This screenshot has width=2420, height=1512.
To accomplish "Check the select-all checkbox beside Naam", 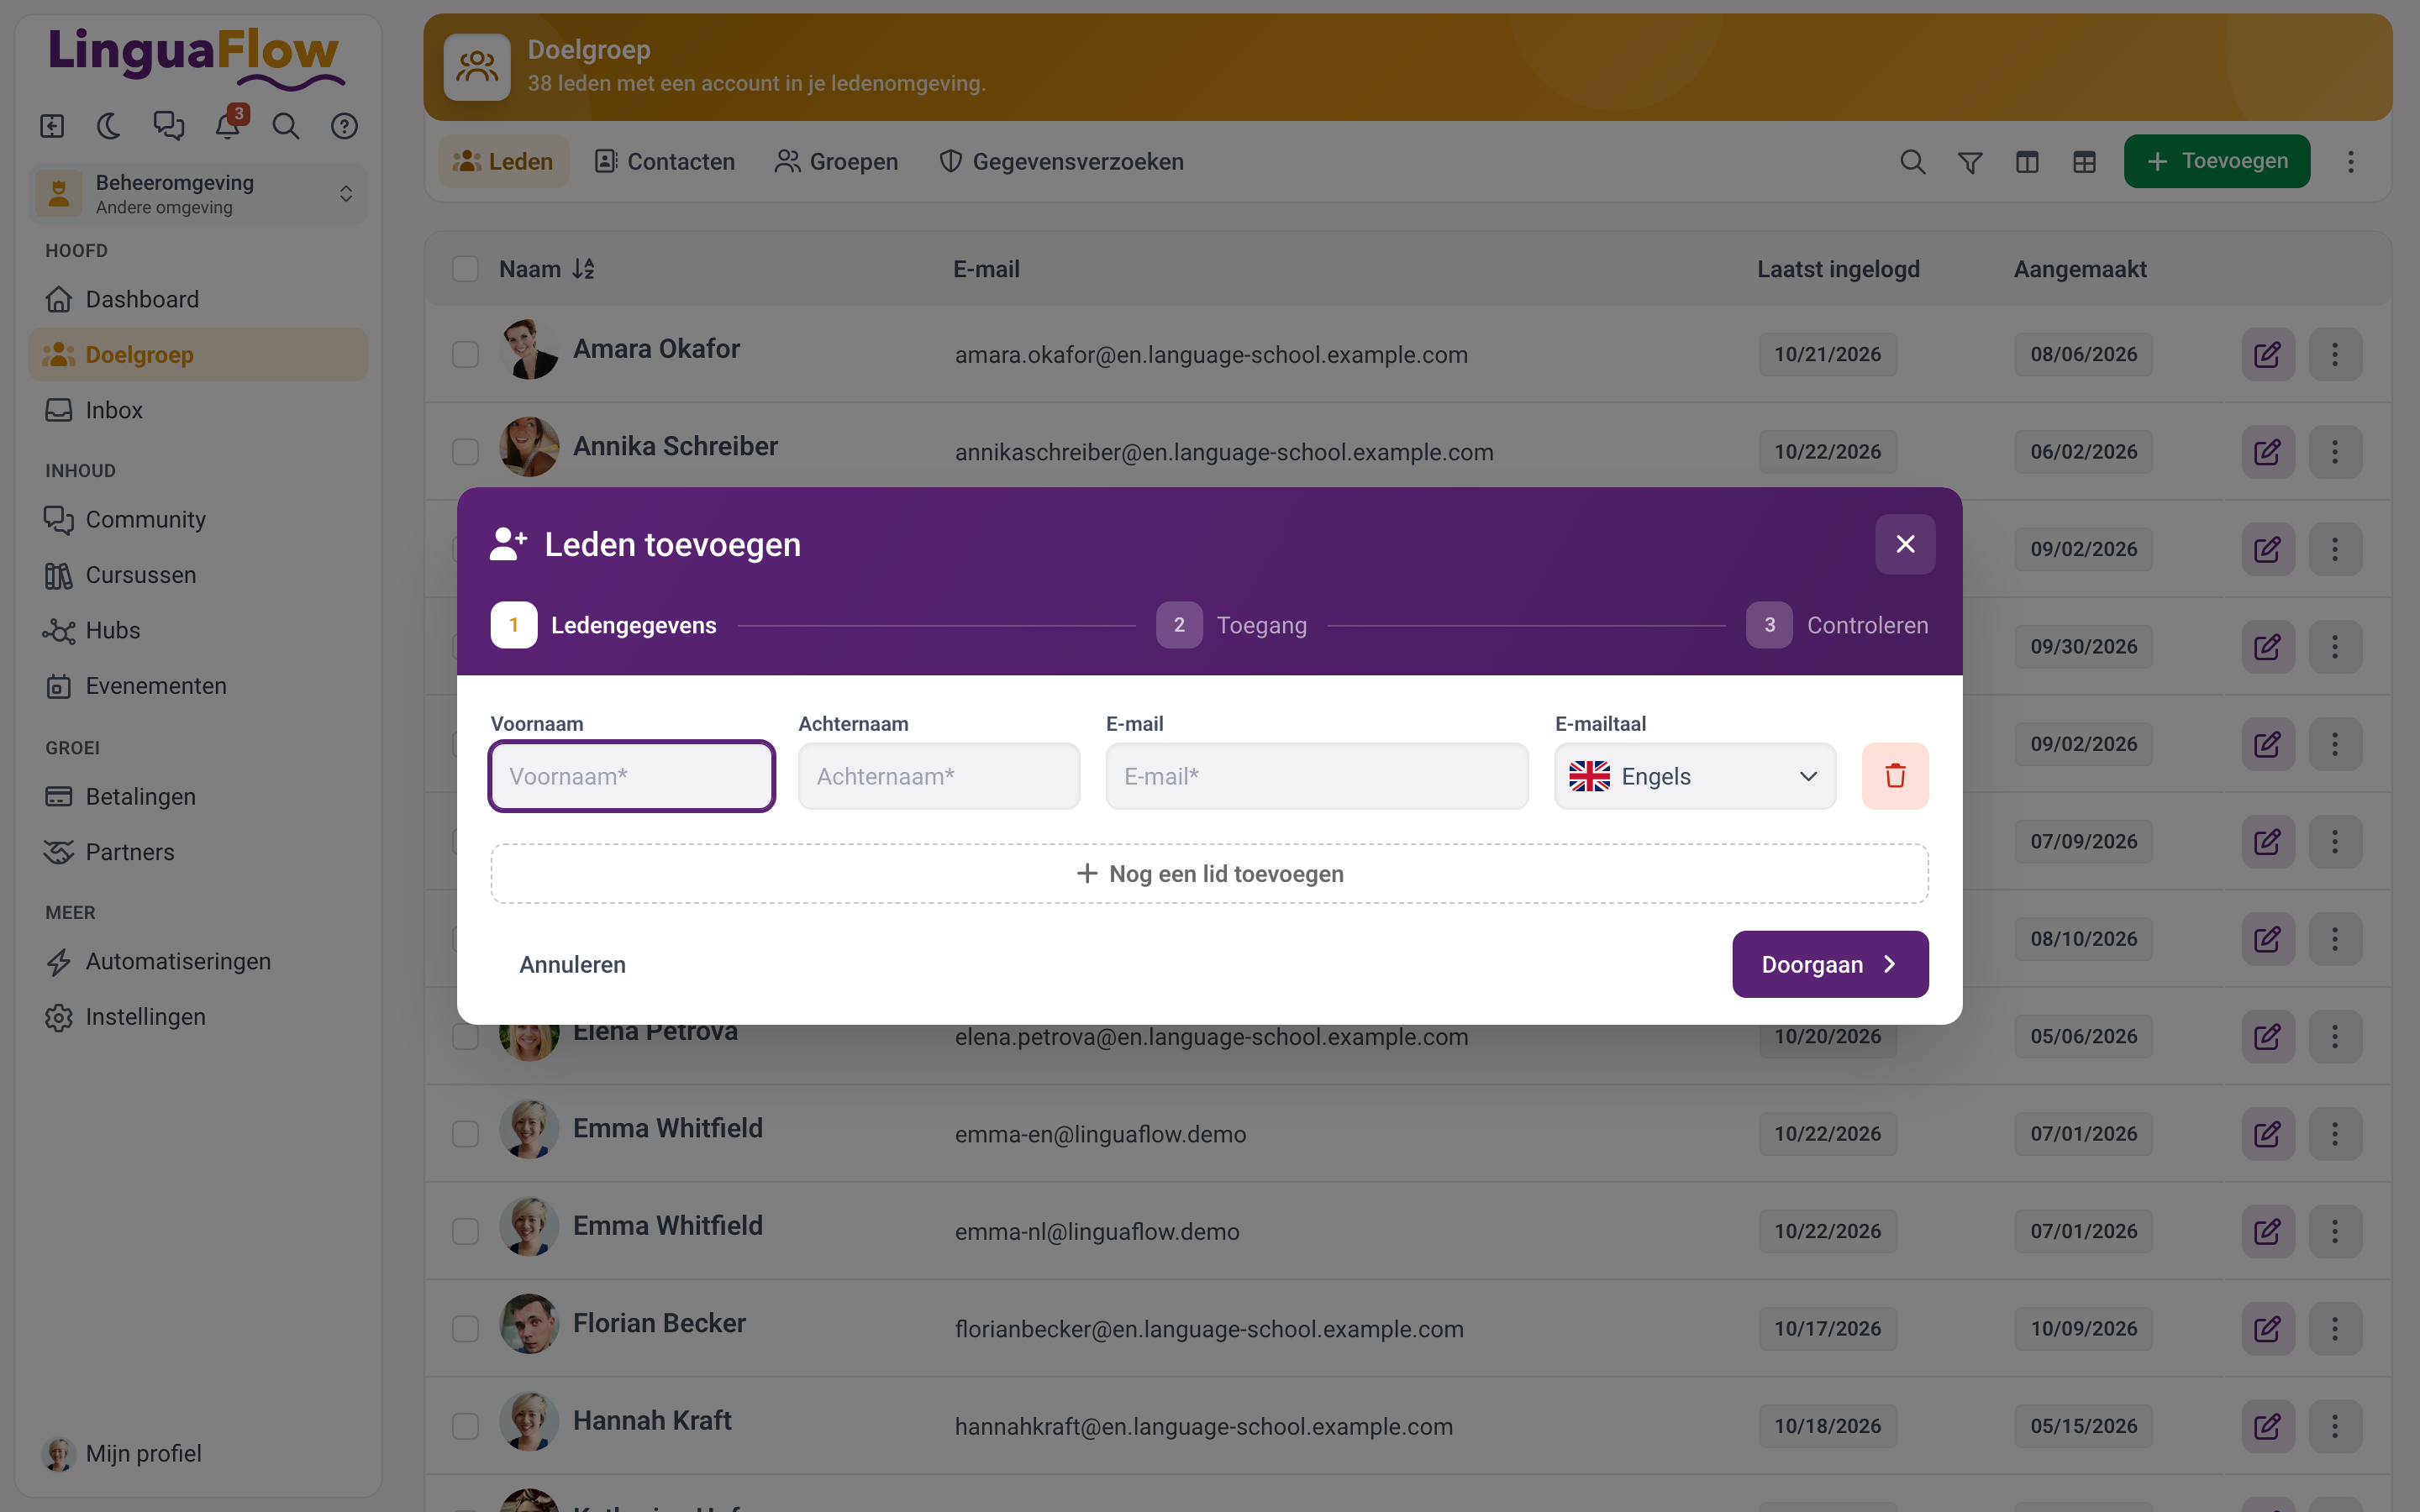I will point(465,269).
